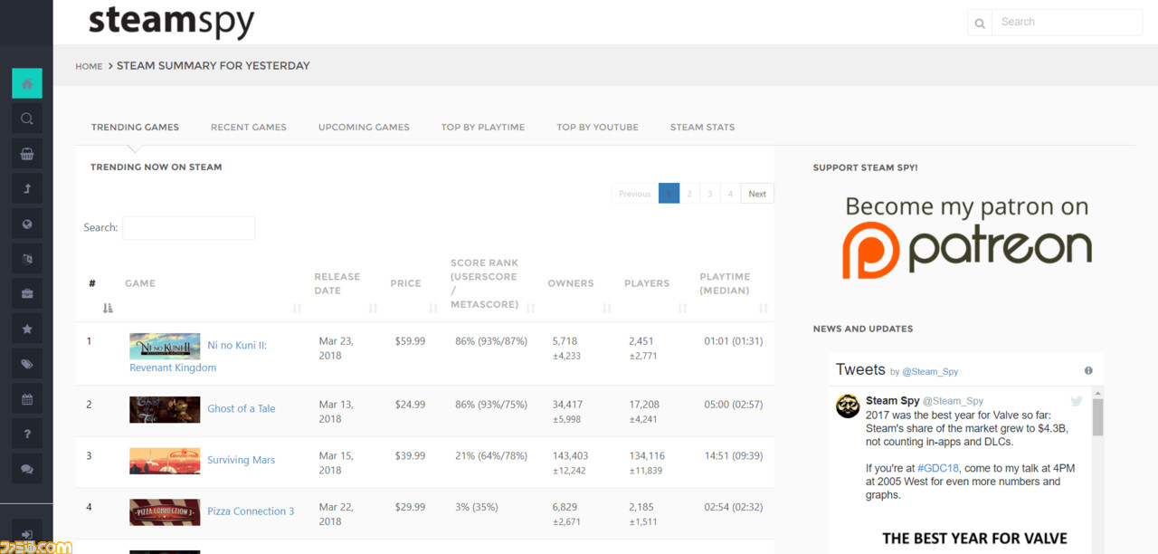Focus the top-right Search field
Viewport: 1158px width, 554px height.
[1068, 23]
